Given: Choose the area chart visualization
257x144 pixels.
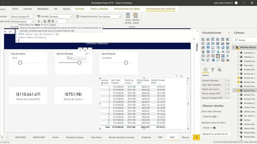Looking at the screenshot, I should click(x=208, y=44).
